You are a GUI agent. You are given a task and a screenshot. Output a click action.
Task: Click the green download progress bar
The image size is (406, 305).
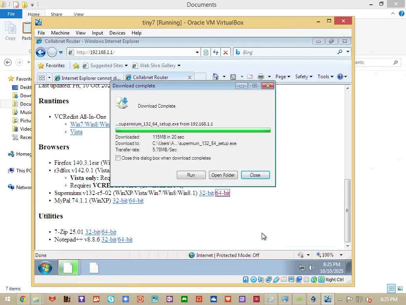tap(193, 130)
